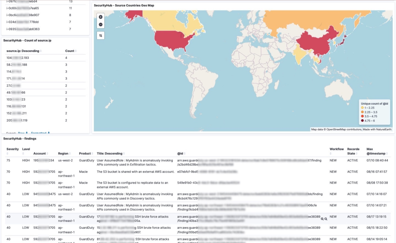This screenshot has height=243, width=396.
Task: Click instance ID ending in 778dd
Action: (22, 22)
